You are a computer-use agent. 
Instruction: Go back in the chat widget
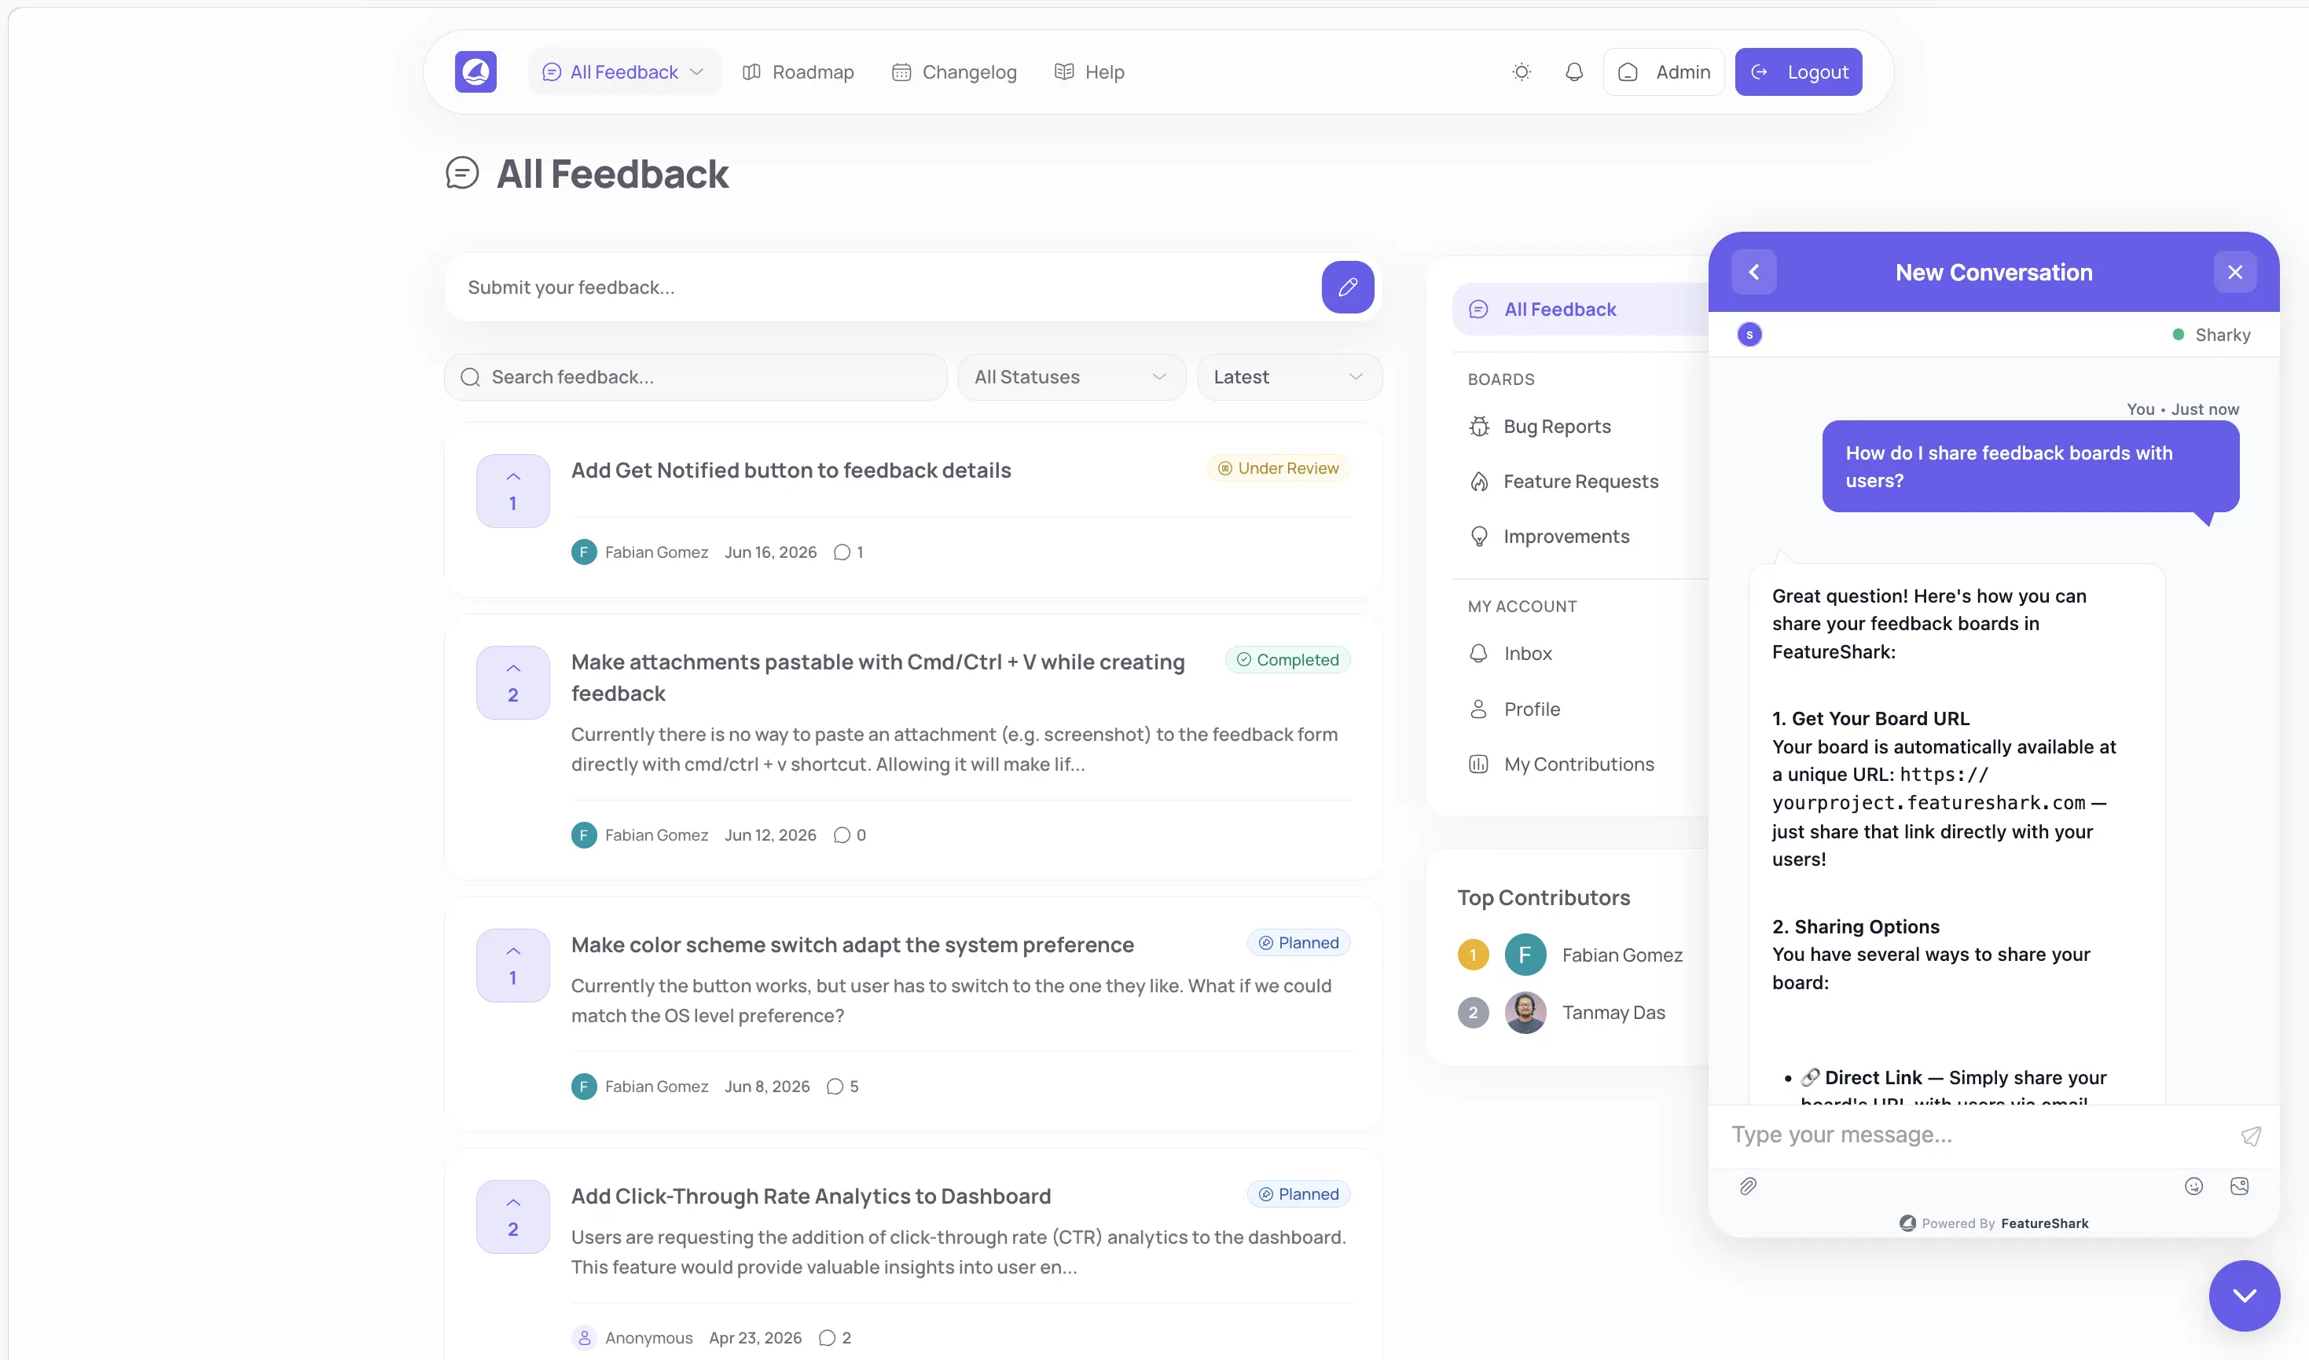coord(1753,271)
